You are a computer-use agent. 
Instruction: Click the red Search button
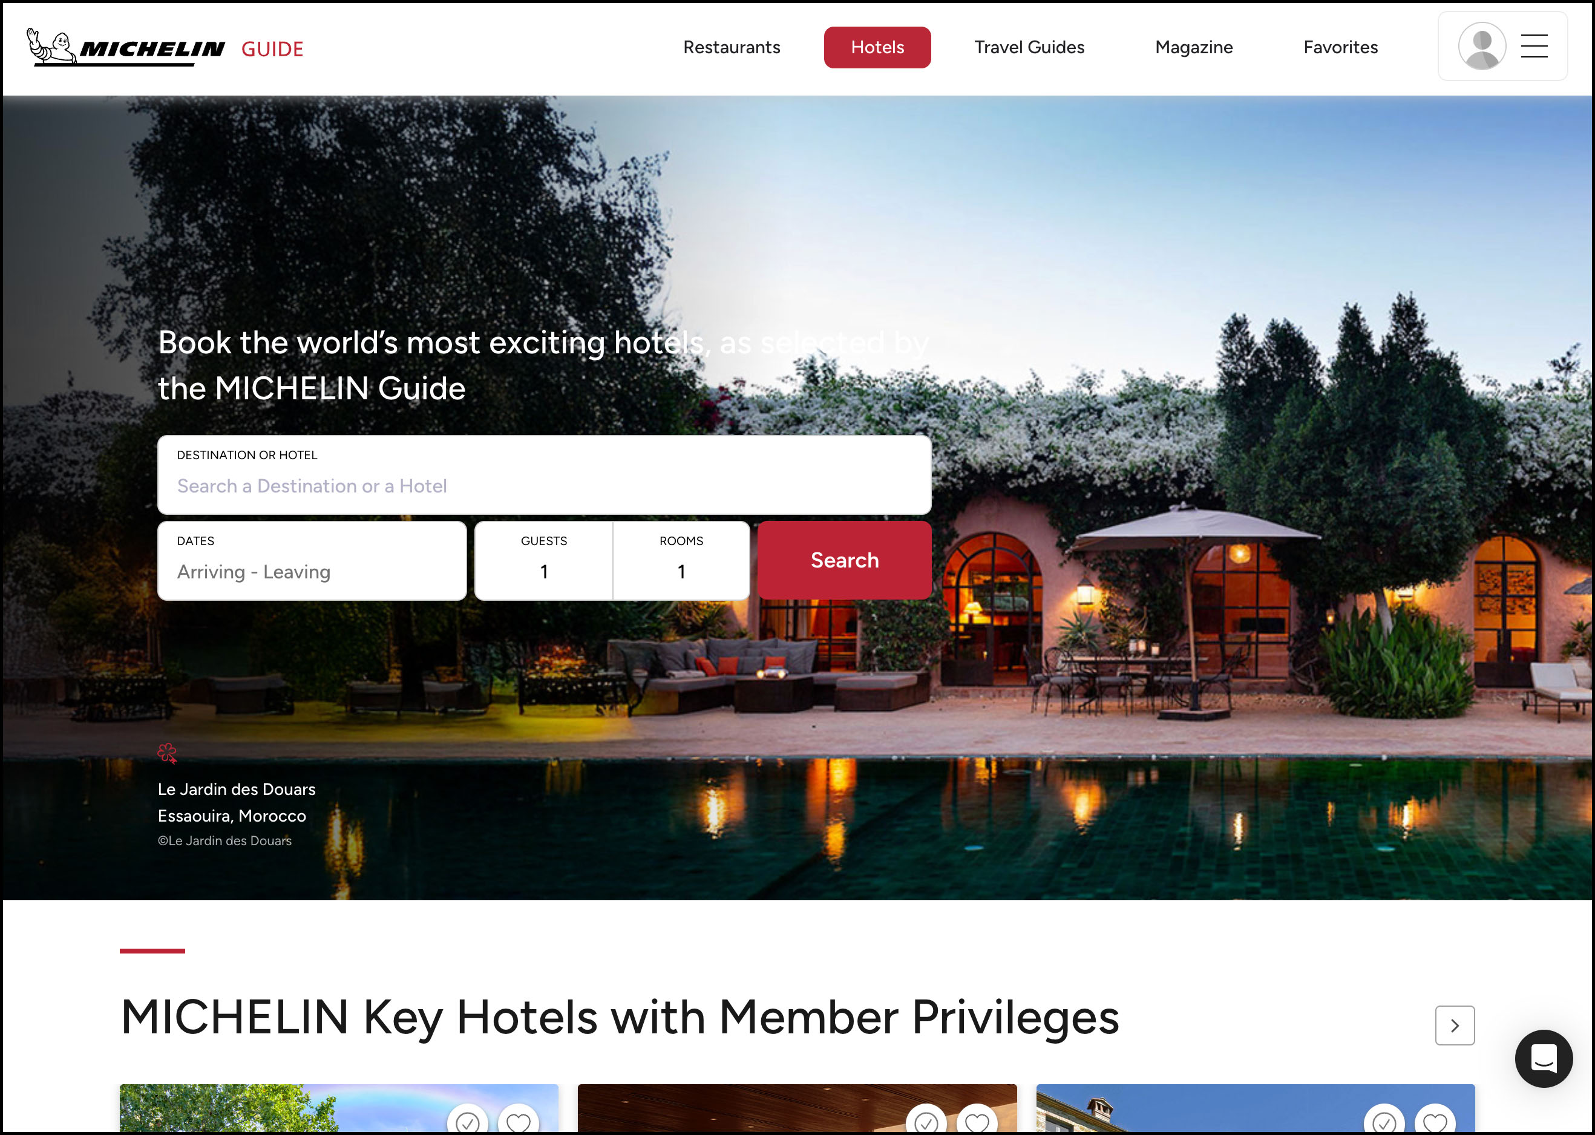click(x=844, y=560)
